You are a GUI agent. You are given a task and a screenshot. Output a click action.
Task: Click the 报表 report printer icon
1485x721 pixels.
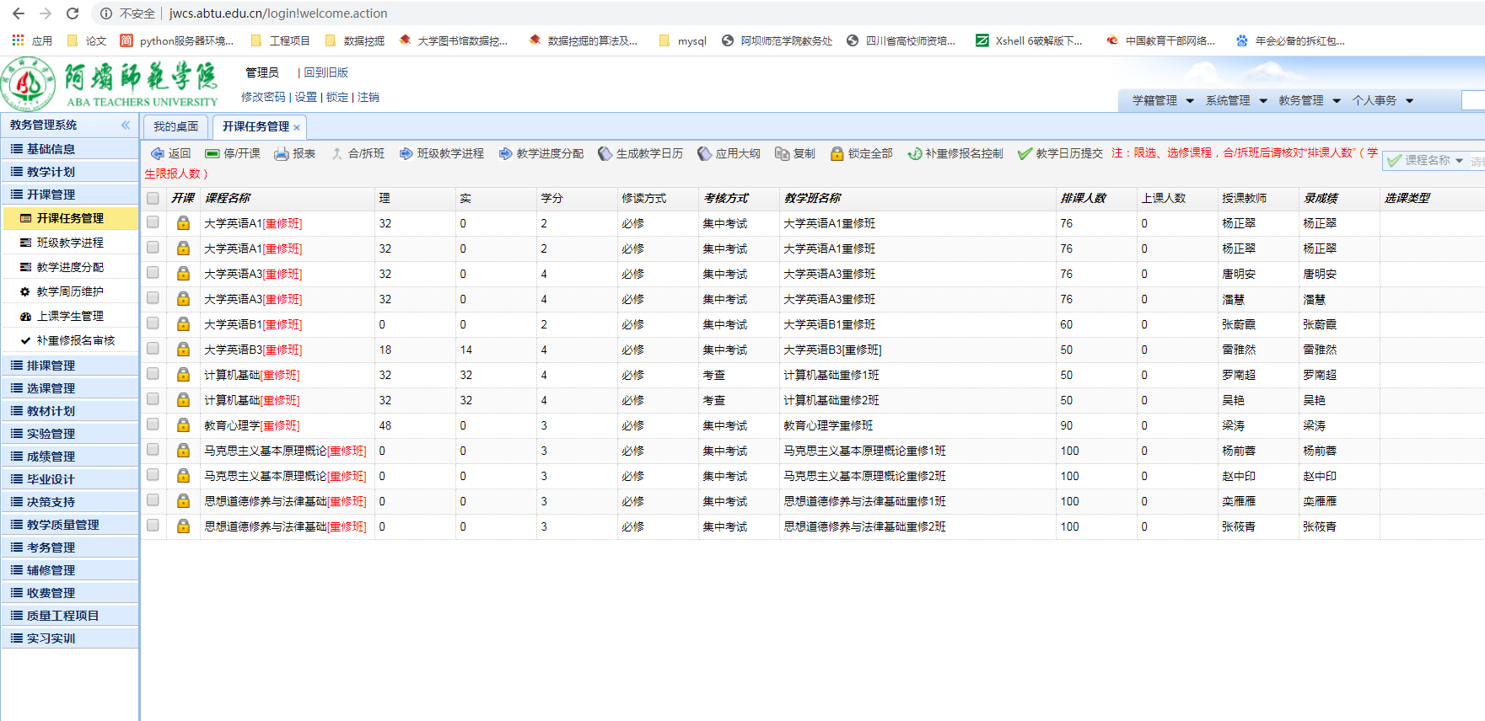pos(282,153)
